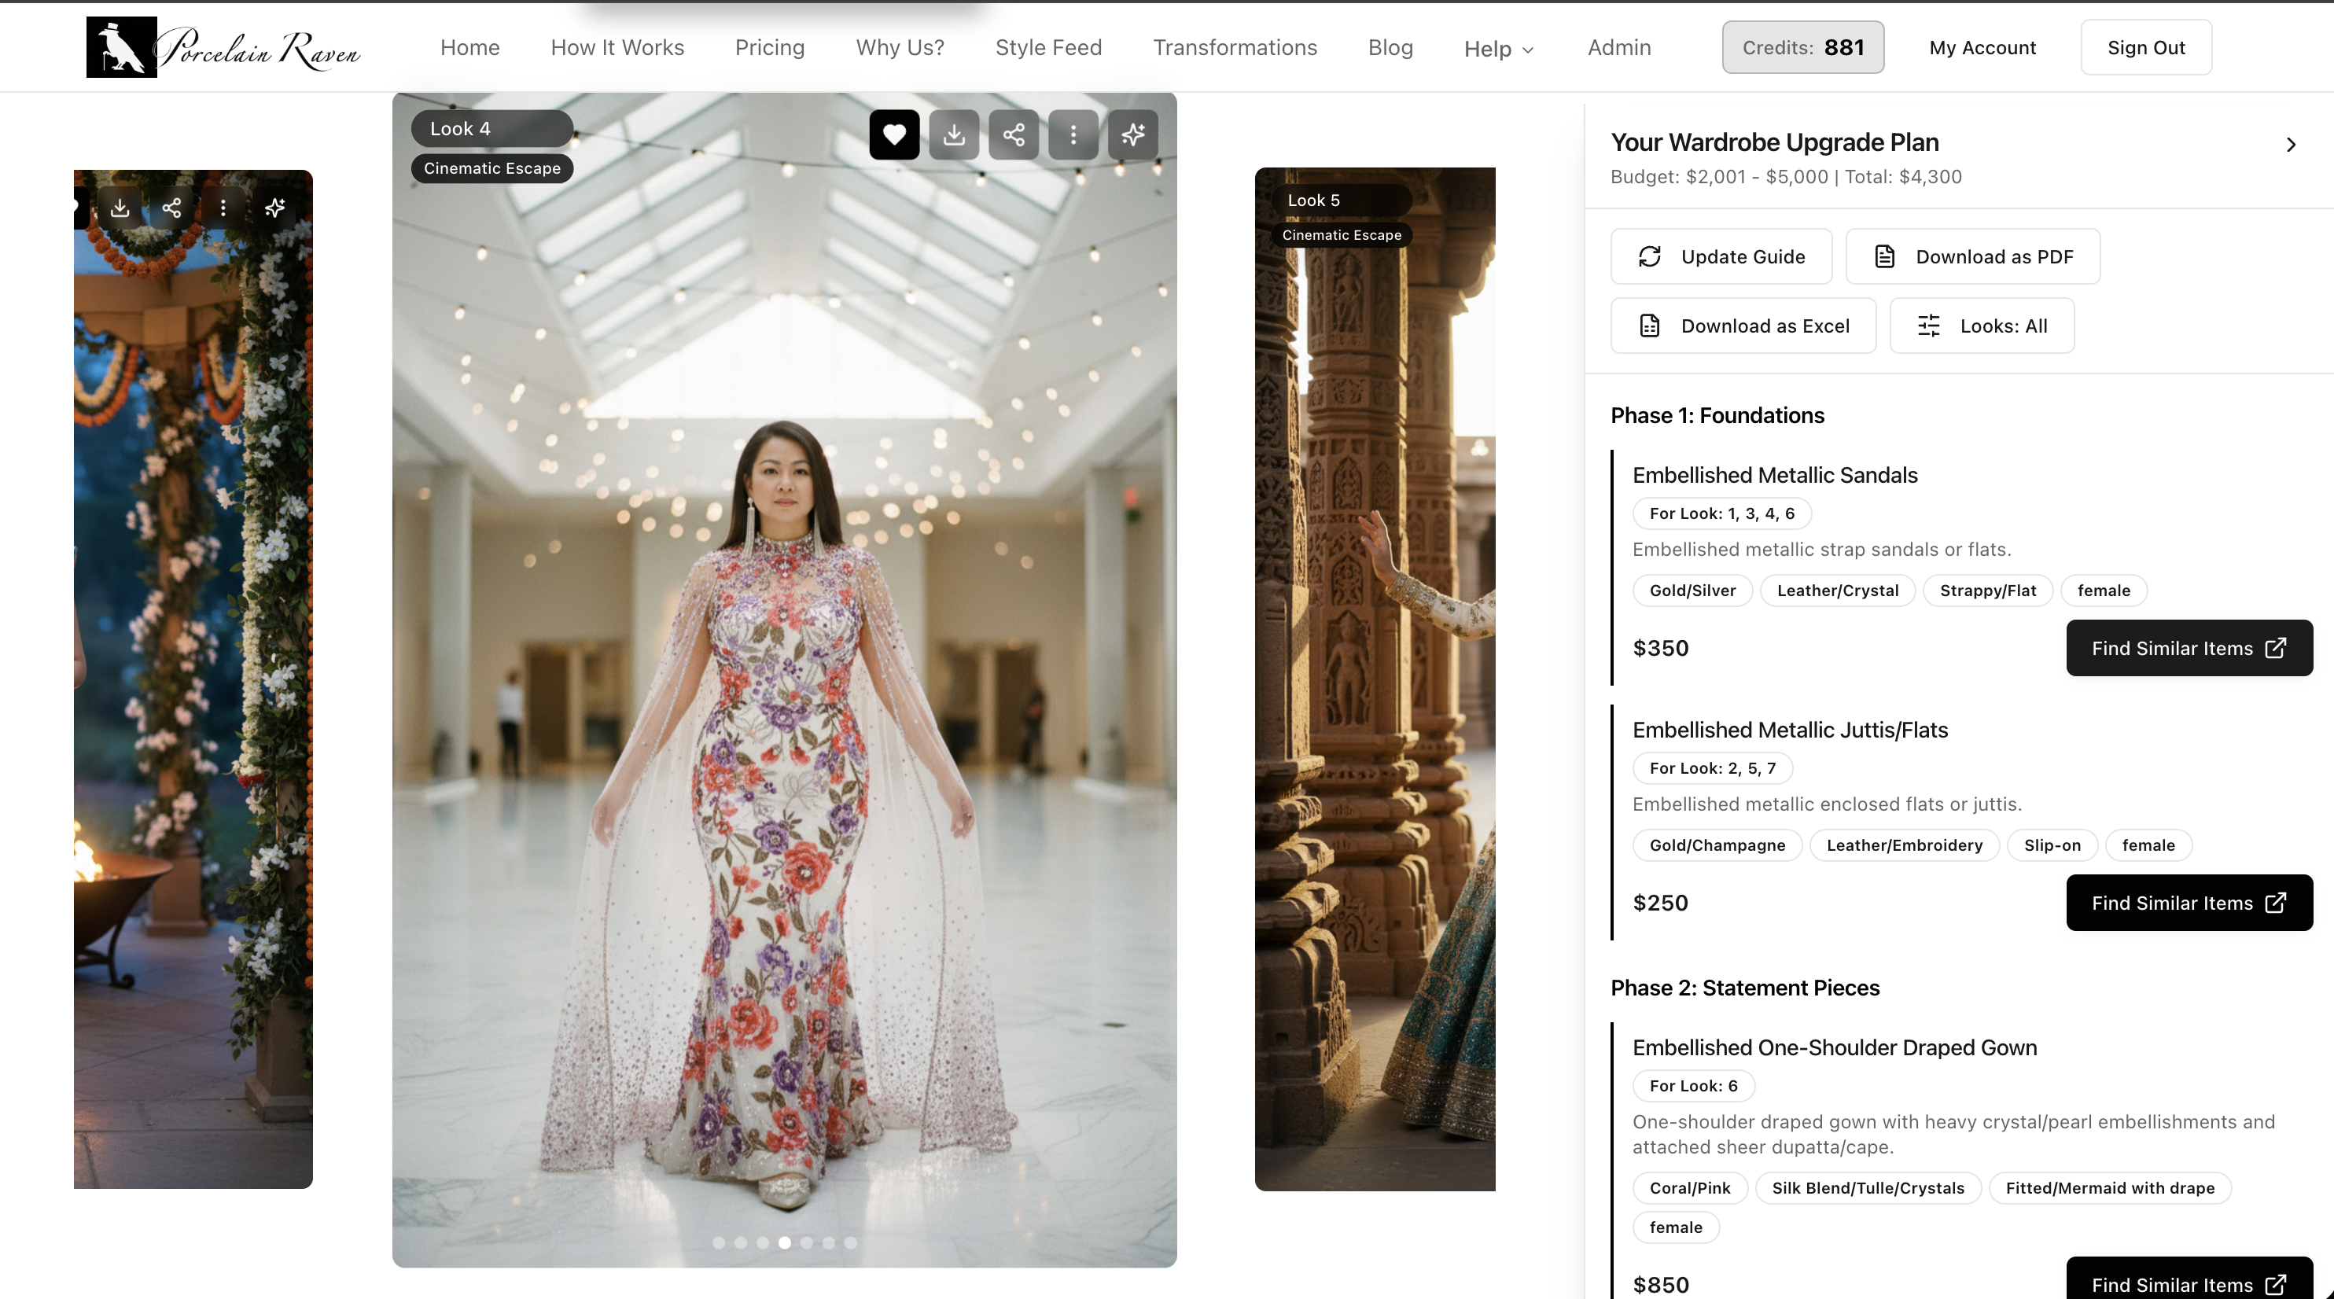Click the sparkle icon on the left preview look
The image size is (2334, 1299).
point(274,208)
